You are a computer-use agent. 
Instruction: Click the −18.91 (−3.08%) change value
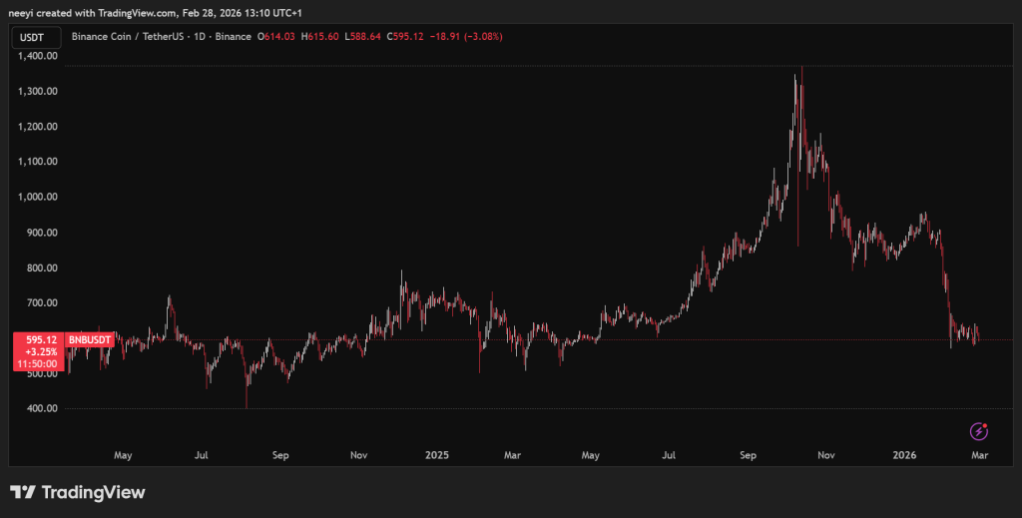click(x=467, y=37)
